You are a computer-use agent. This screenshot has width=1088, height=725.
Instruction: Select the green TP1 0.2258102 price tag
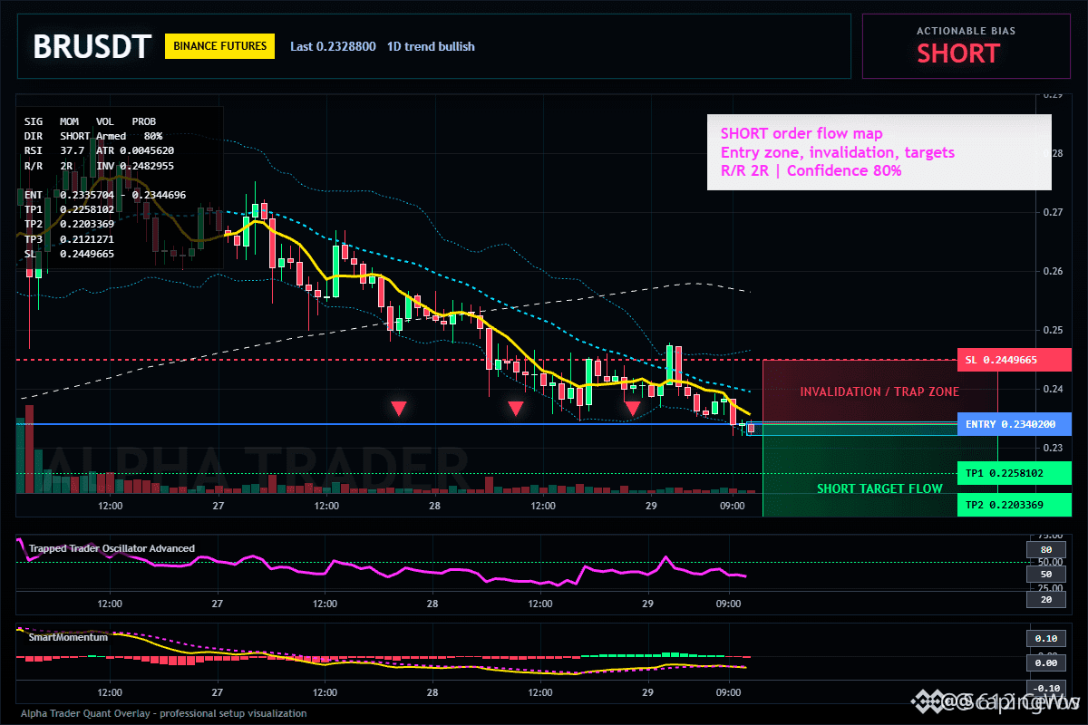(1014, 473)
